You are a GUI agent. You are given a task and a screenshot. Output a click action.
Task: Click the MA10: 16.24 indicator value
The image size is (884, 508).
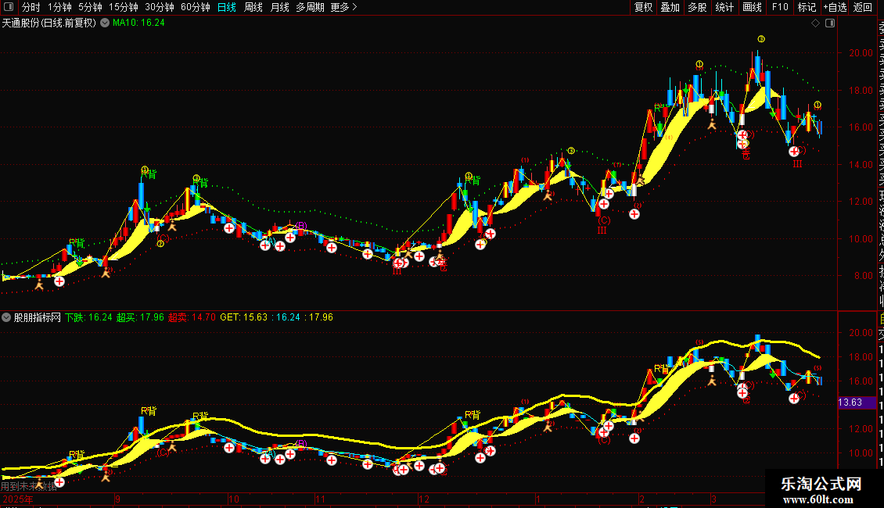138,23
